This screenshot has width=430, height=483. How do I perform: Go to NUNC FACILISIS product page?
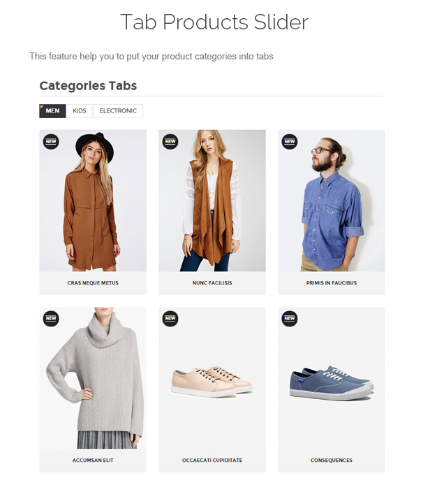(x=212, y=283)
